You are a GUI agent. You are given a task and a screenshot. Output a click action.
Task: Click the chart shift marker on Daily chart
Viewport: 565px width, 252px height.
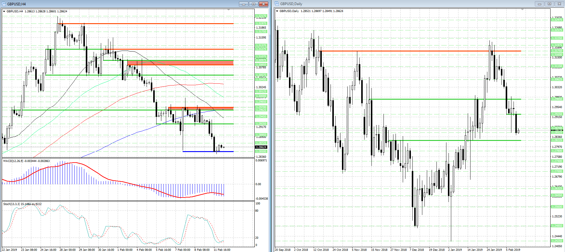pos(522,10)
